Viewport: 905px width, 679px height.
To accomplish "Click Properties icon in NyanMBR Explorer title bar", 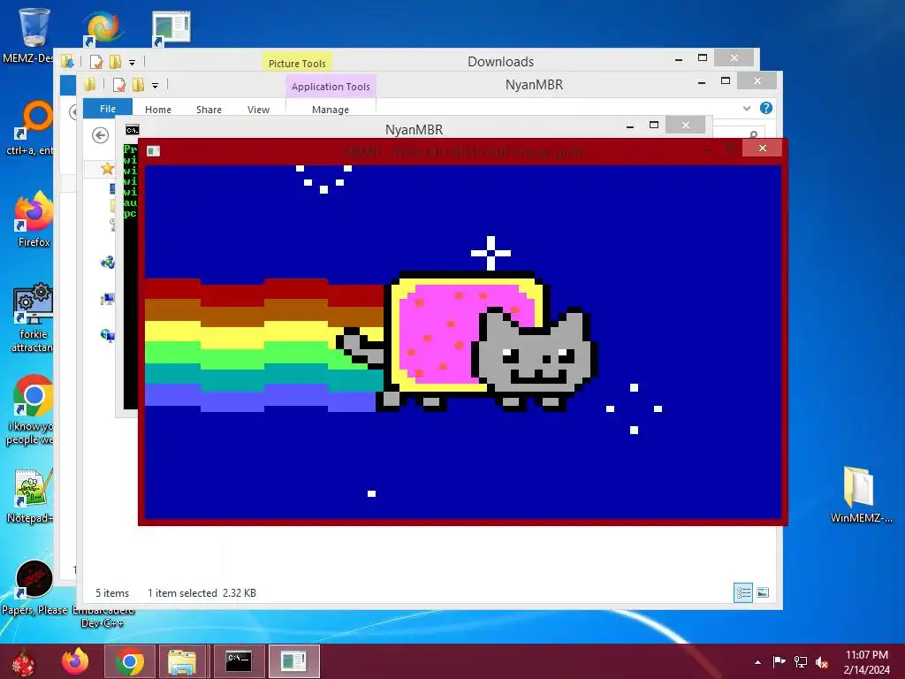I will point(119,85).
